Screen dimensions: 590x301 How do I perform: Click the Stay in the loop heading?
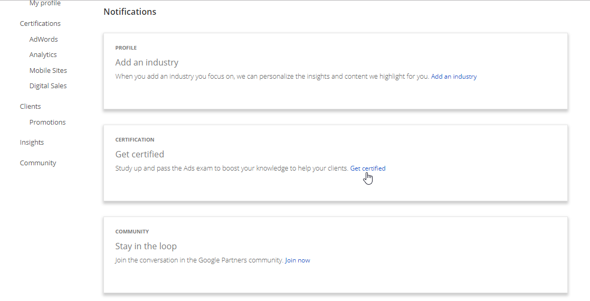(x=146, y=246)
